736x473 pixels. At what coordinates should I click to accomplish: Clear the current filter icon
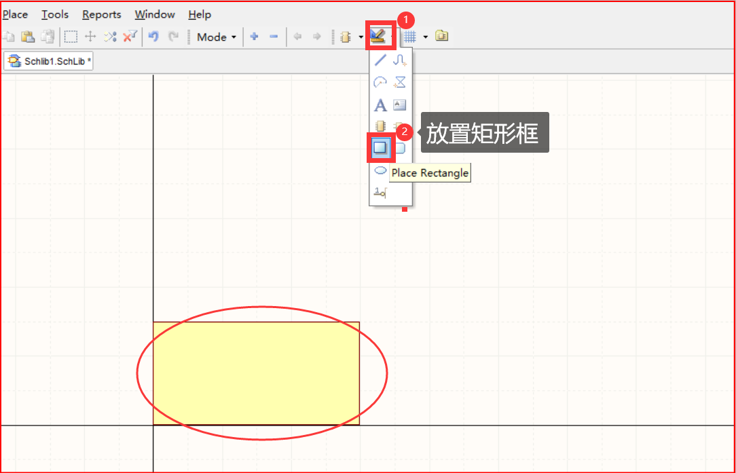coord(130,37)
